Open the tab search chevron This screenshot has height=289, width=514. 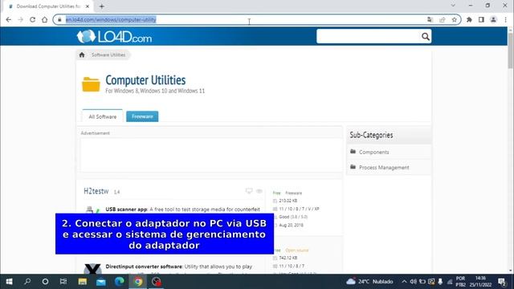[453, 6]
